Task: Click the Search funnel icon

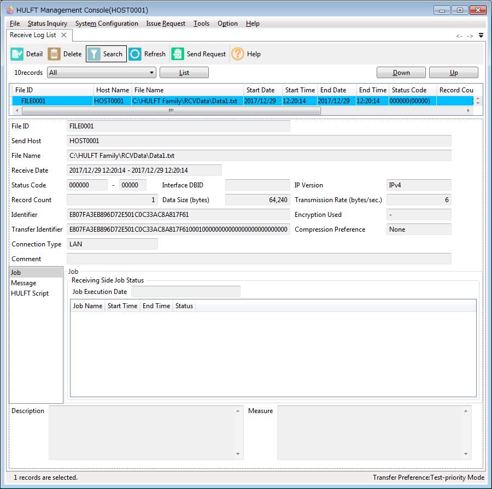Action: (x=94, y=54)
